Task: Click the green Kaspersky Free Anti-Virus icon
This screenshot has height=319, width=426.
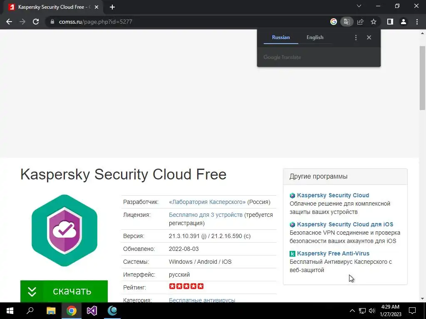Action: point(292,254)
